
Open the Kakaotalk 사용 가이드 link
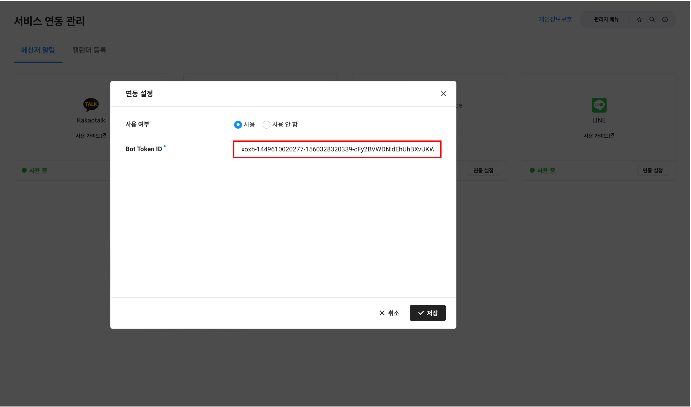(91, 136)
